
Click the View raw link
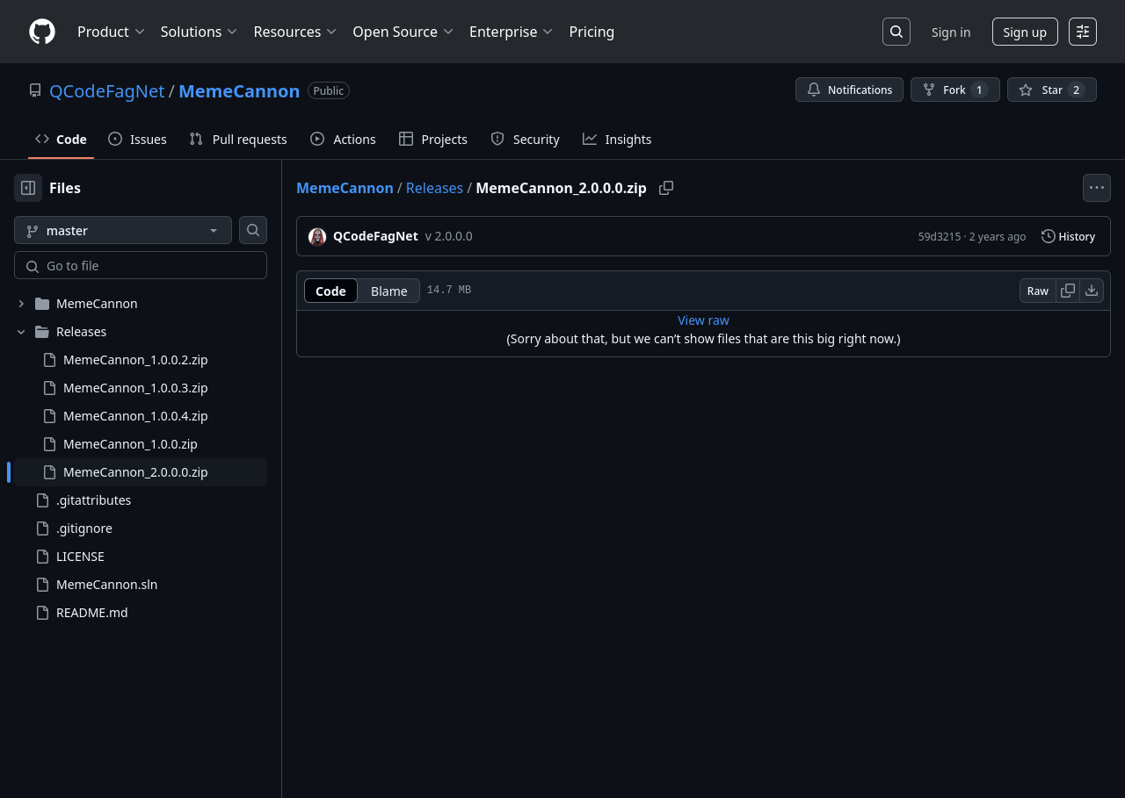pos(703,320)
